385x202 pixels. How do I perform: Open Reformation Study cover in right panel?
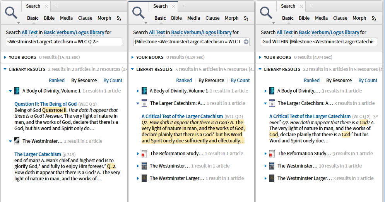tap(272, 154)
